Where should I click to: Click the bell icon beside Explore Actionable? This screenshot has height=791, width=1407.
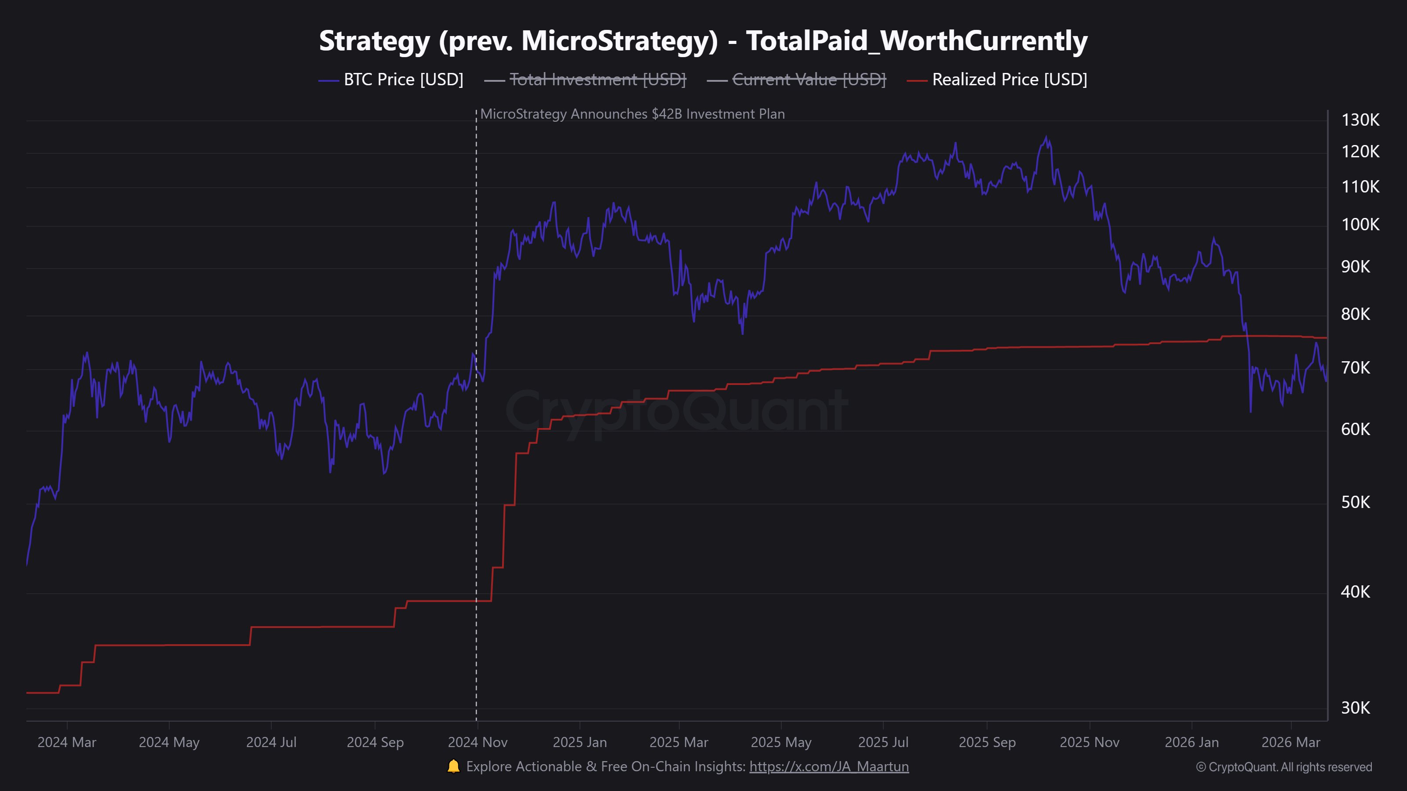(x=453, y=766)
